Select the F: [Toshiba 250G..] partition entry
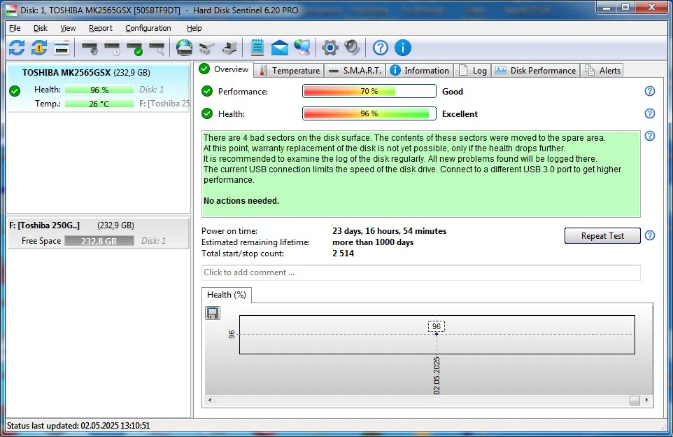Viewport: 673px width, 437px height. [98, 233]
